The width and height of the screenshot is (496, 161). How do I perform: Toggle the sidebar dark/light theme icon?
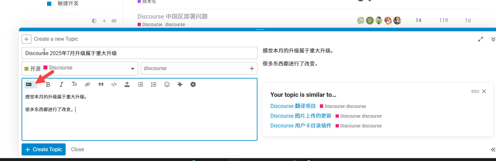tap(94, 21)
